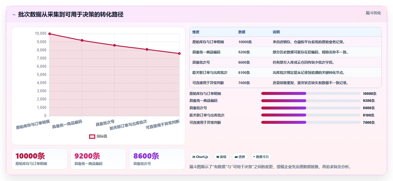Click table value 8600条
The width and height of the screenshot is (393, 181).
click(244, 62)
